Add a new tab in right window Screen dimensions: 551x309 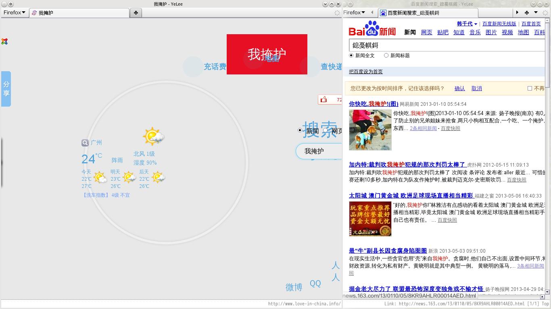point(526,12)
